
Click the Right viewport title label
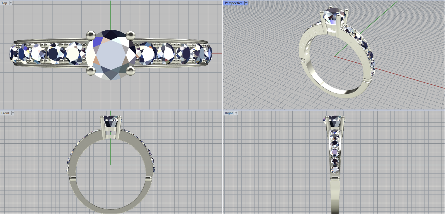(x=229, y=113)
